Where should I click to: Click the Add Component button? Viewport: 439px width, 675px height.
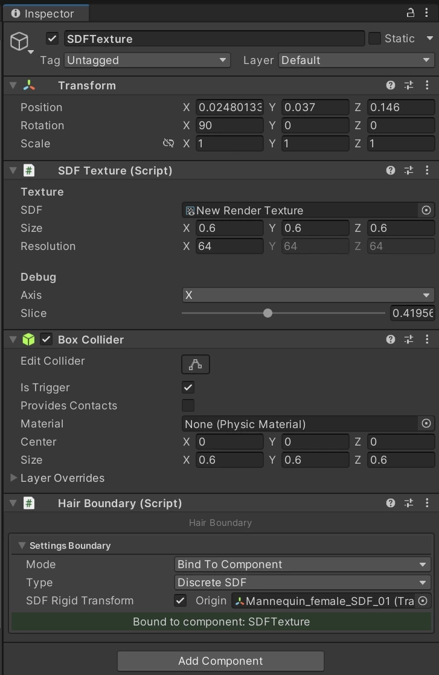click(220, 661)
